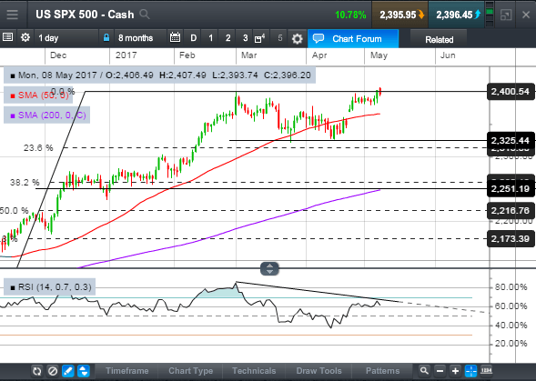
Task: Open the 8 months range dropdown
Action: 140,38
